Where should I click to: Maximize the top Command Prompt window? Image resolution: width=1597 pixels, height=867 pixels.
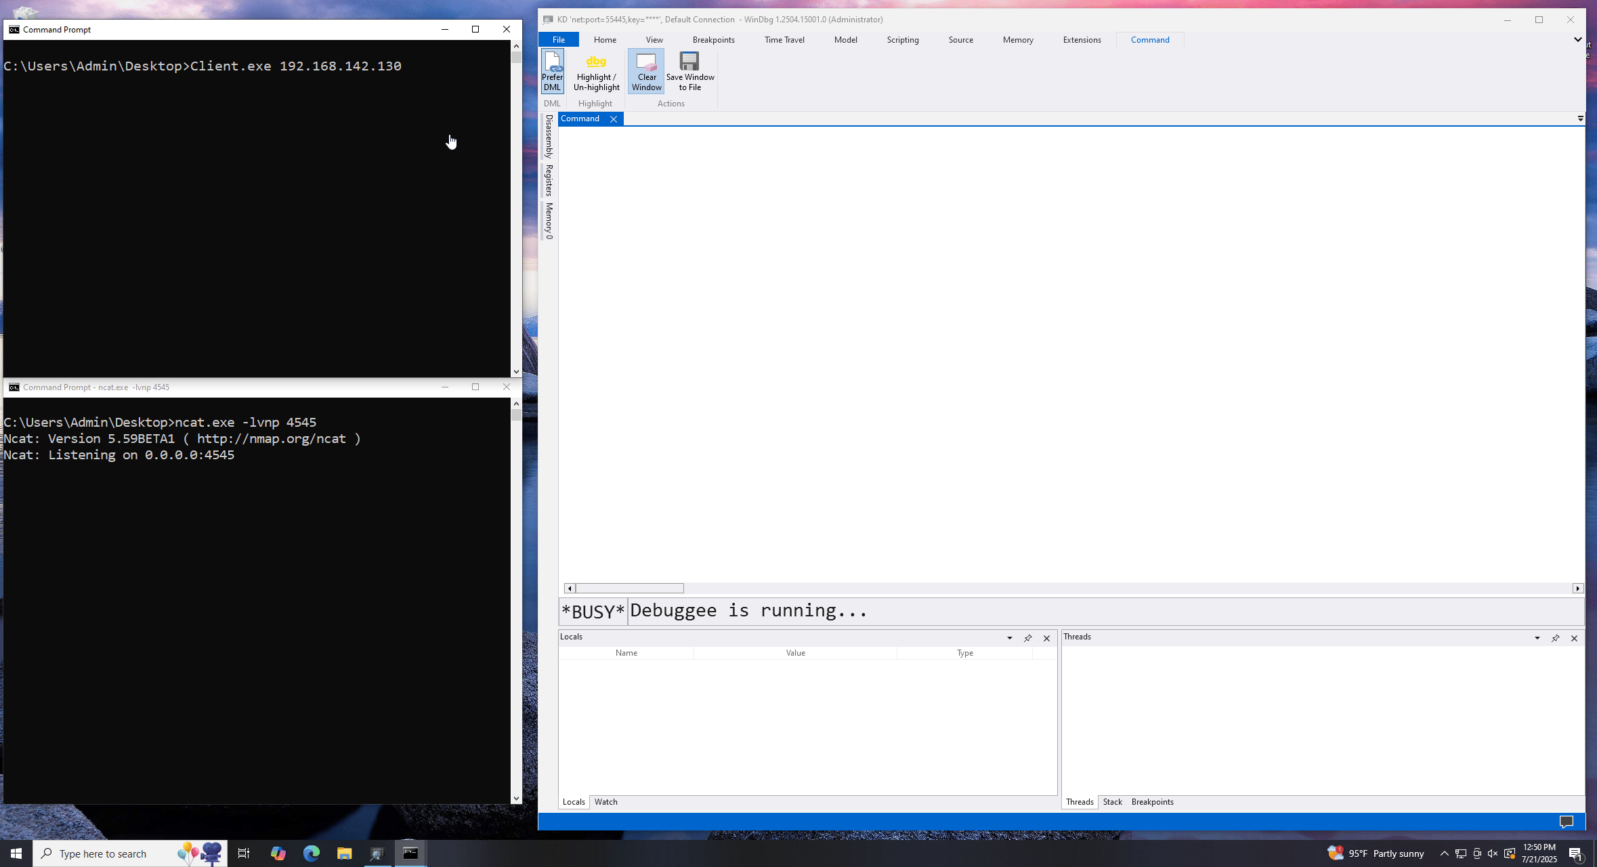click(475, 29)
